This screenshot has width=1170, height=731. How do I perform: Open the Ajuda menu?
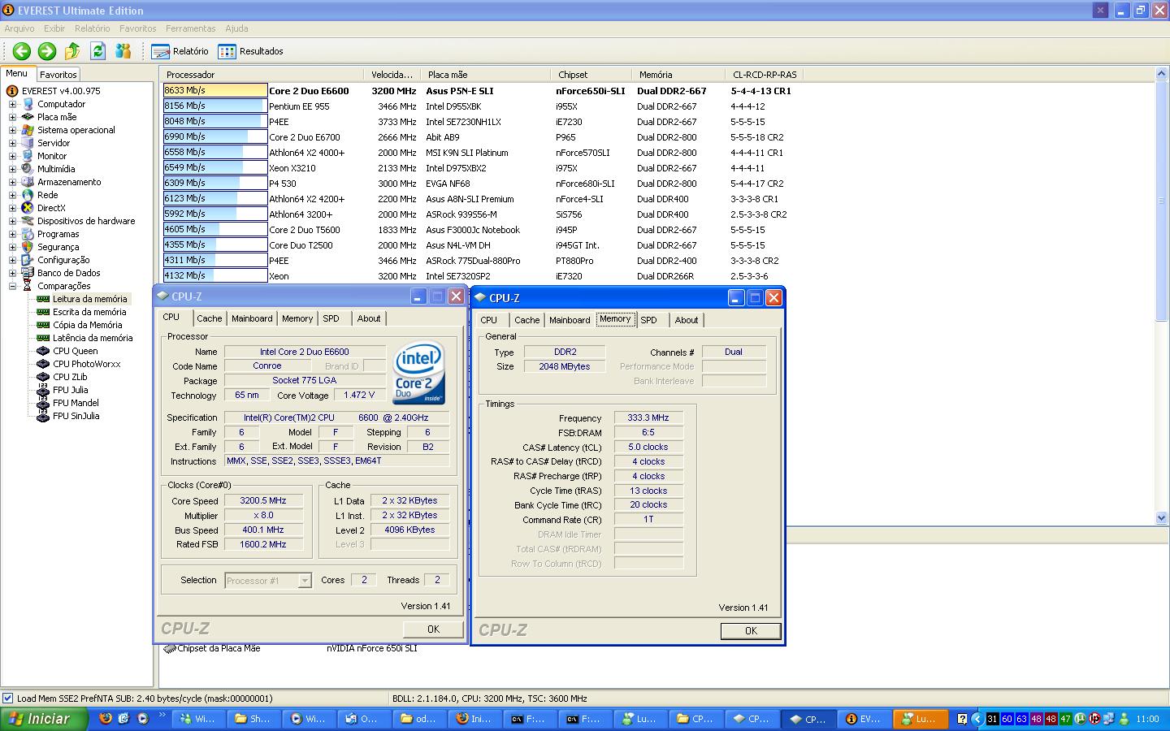pyautogui.click(x=236, y=28)
